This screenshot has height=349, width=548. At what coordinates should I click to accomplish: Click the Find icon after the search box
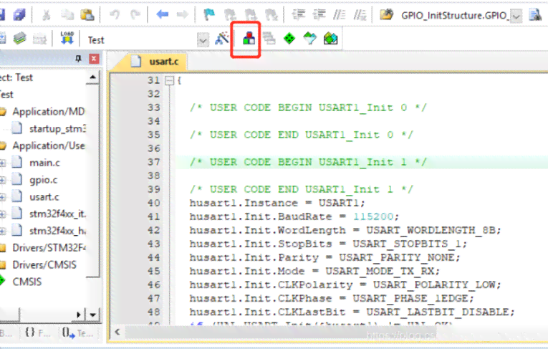point(535,14)
